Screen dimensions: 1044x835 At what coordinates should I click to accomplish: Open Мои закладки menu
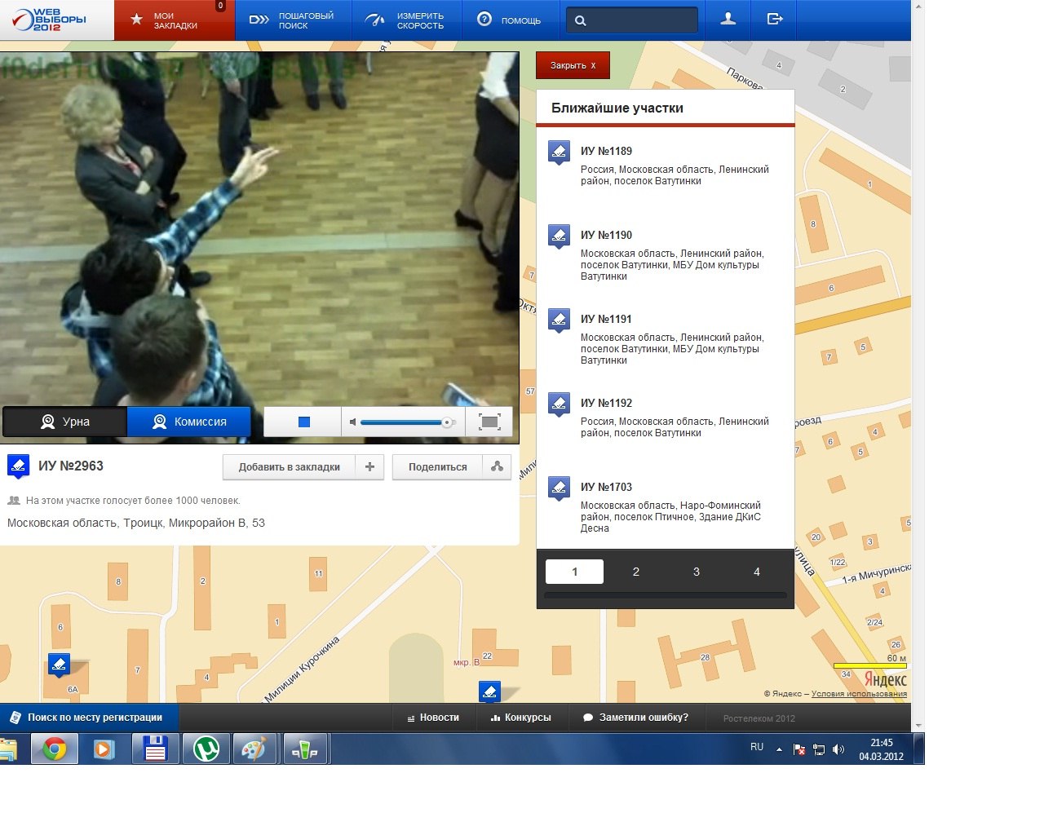click(x=175, y=20)
